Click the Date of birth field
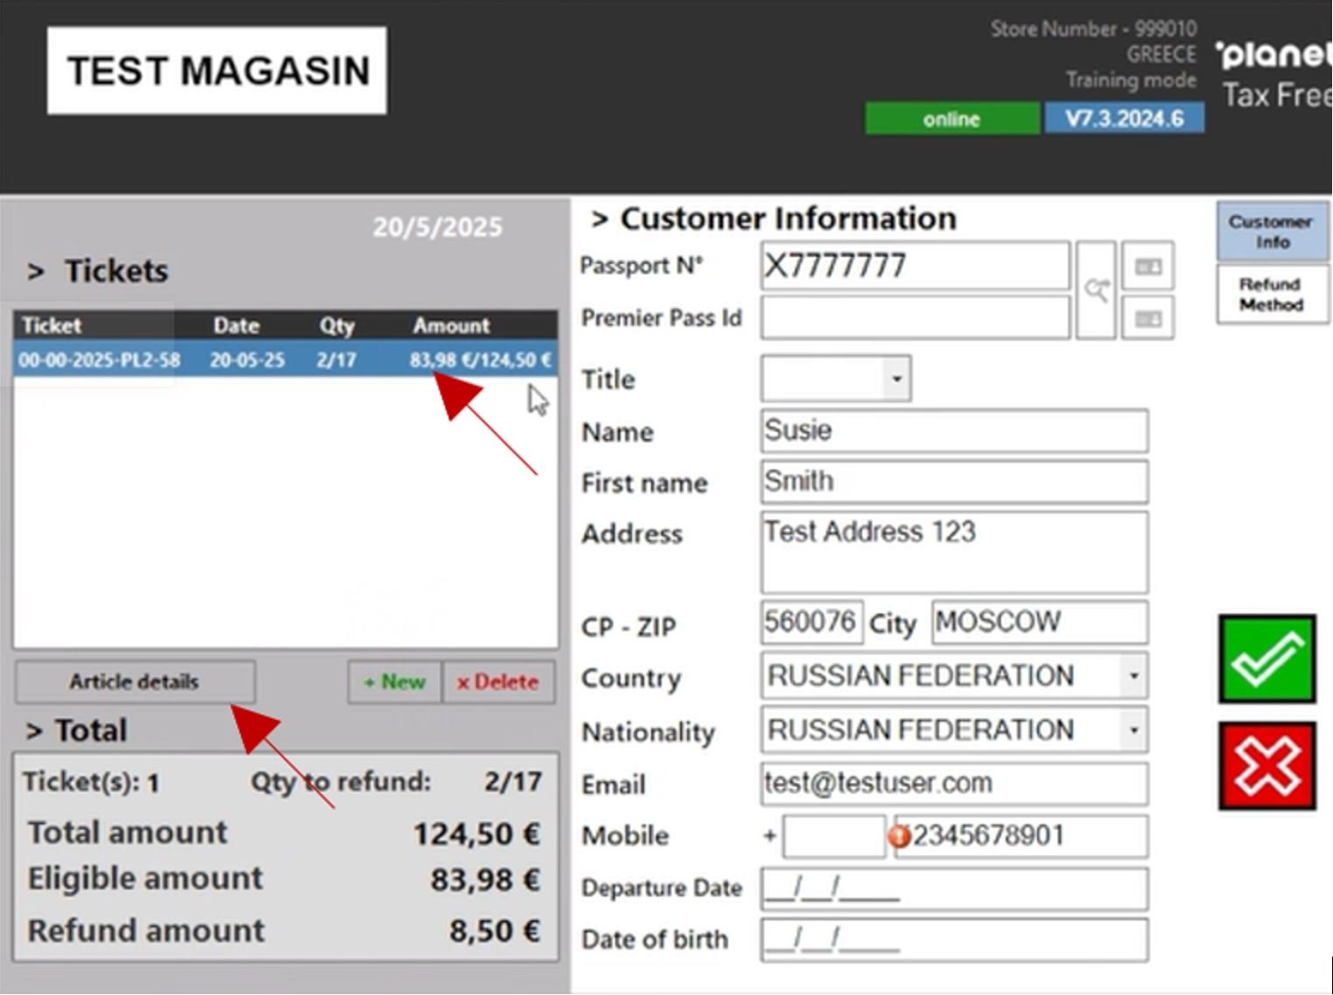This screenshot has width=1333, height=995. coord(953,941)
